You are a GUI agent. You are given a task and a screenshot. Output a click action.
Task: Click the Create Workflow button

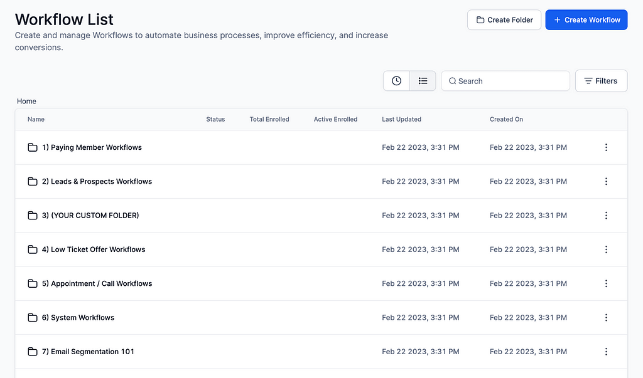(586, 19)
